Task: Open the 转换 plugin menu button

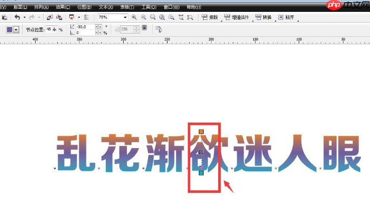Action: click(x=264, y=17)
